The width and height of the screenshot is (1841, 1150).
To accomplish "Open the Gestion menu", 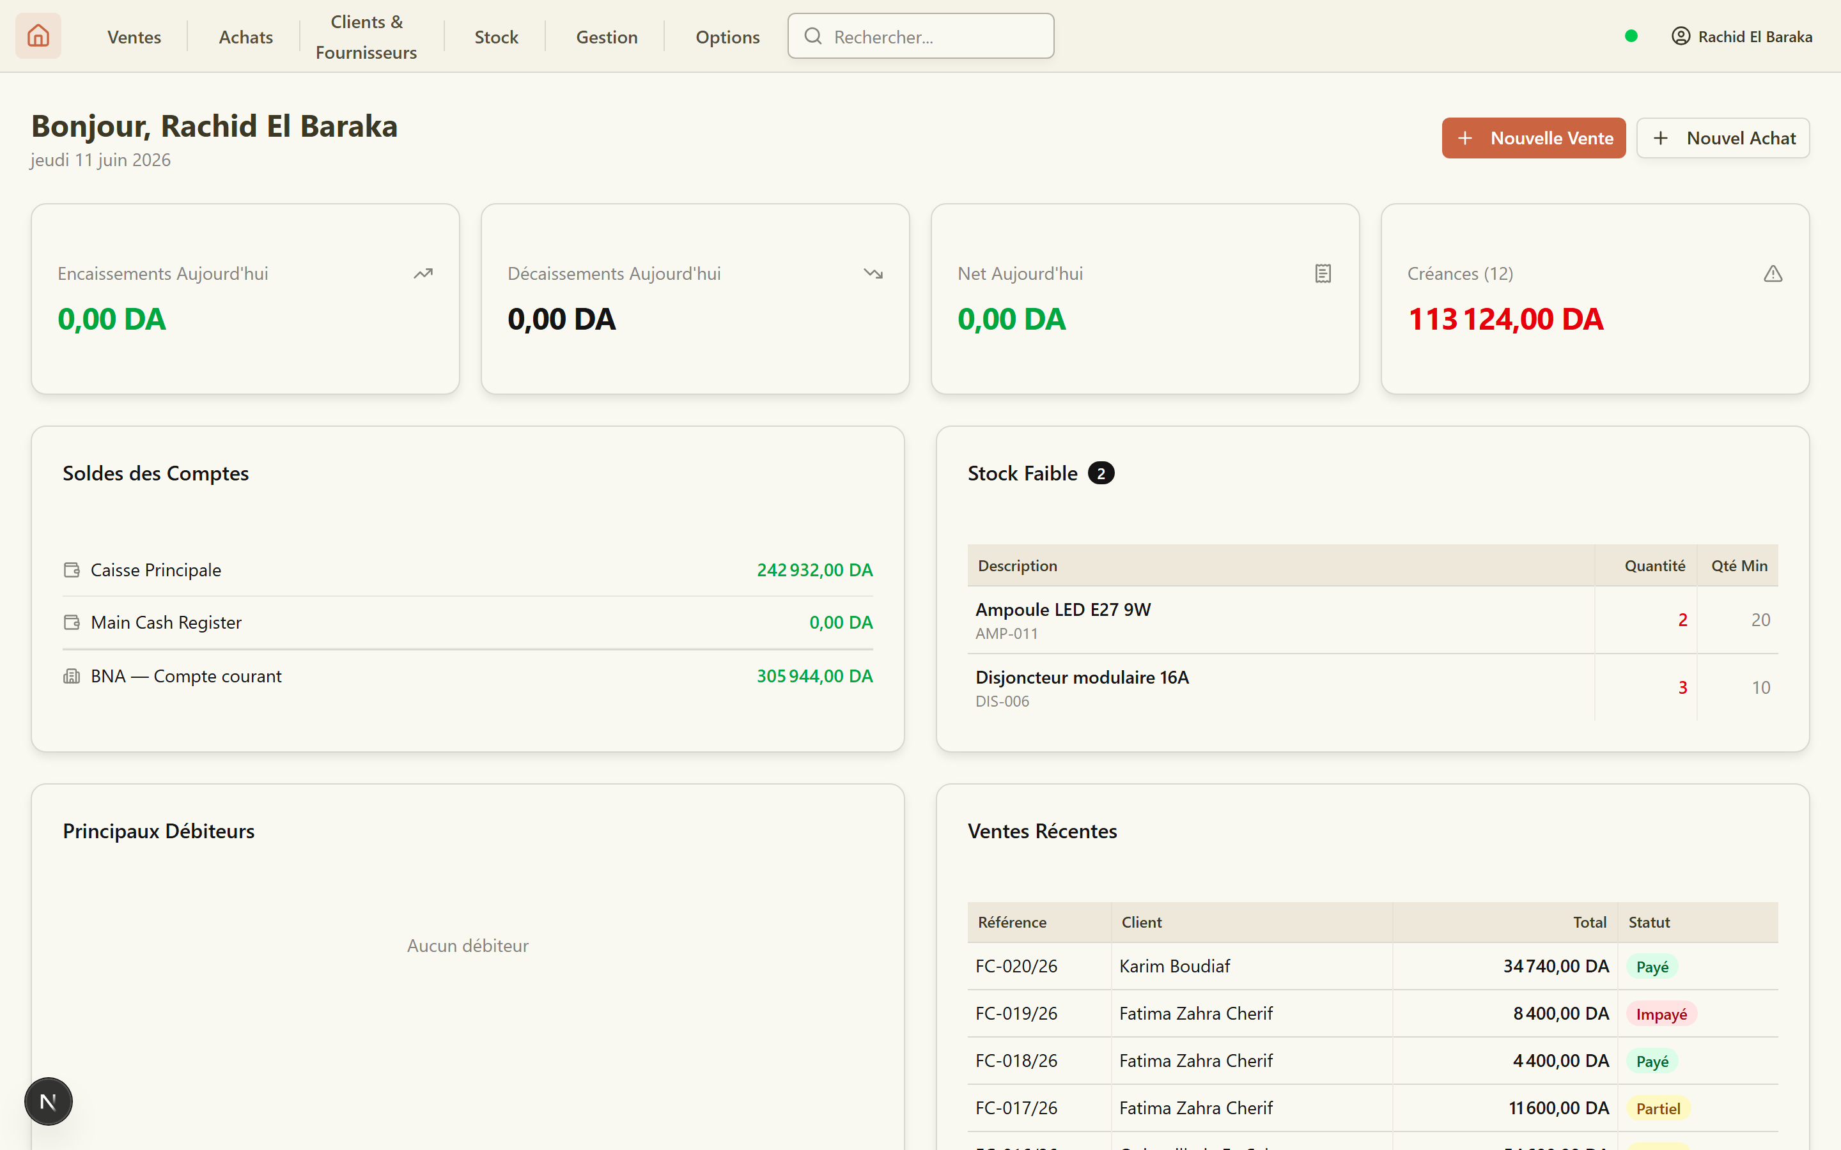I will [606, 36].
